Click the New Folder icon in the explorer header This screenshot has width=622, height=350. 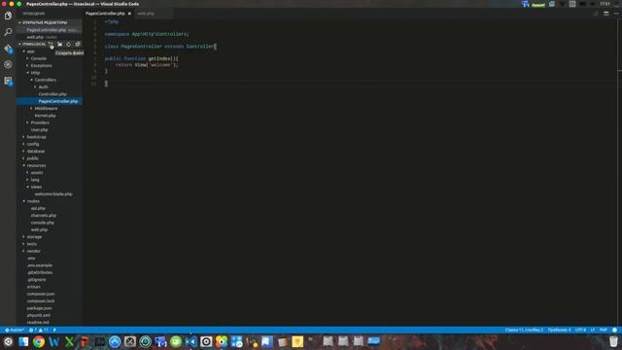click(x=59, y=44)
